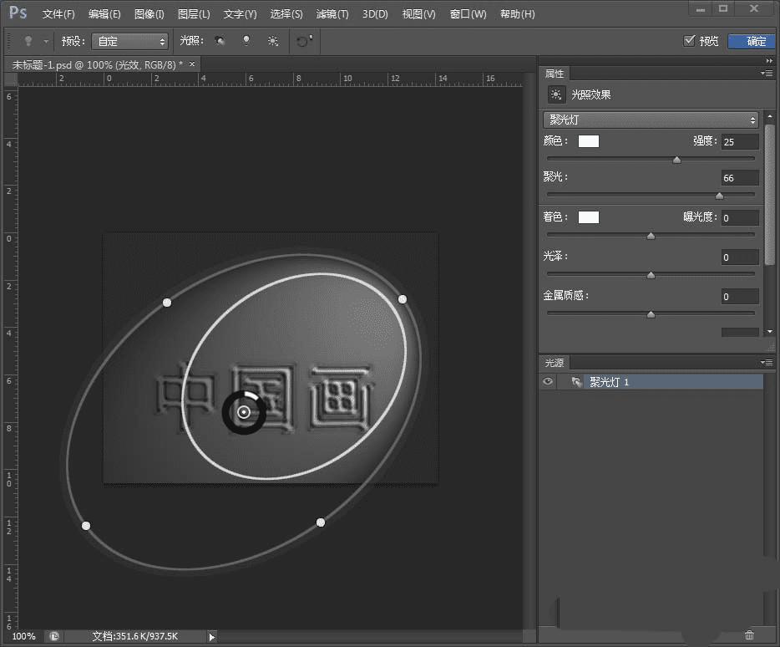Screen dimensions: 780x647
Task: Add a new spot light from the 光照 toolbar
Action: pyautogui.click(x=220, y=41)
